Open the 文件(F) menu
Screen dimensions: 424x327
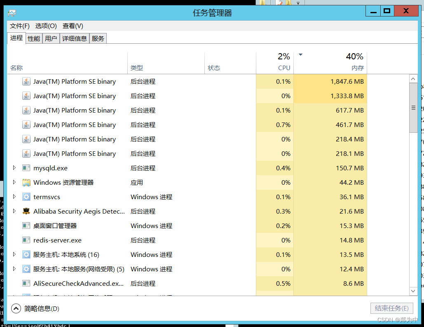coord(20,26)
